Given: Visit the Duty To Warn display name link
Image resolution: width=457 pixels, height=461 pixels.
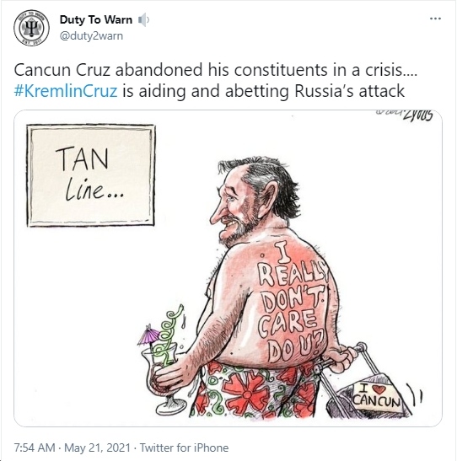Looking at the screenshot, I should pos(96,19).
